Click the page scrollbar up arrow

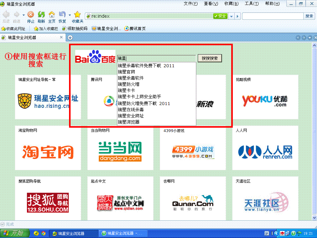pyautogui.click(x=315, y=45)
